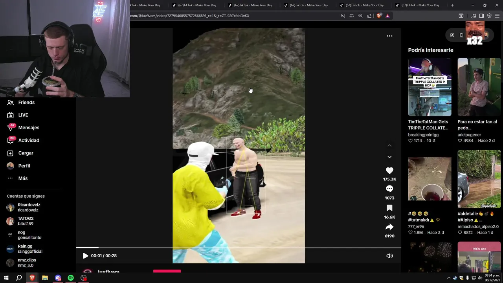Open the tab search icon in toolbar

(x=461, y=16)
